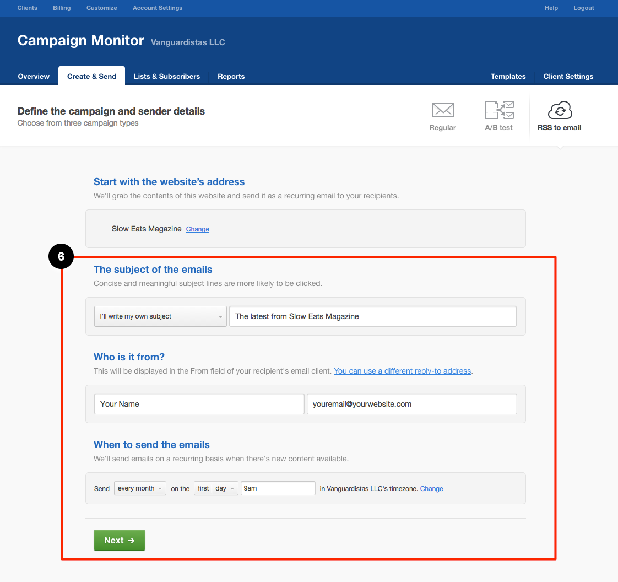Click 'The subject of the emails' heading
618x582 pixels.
pyautogui.click(x=153, y=270)
